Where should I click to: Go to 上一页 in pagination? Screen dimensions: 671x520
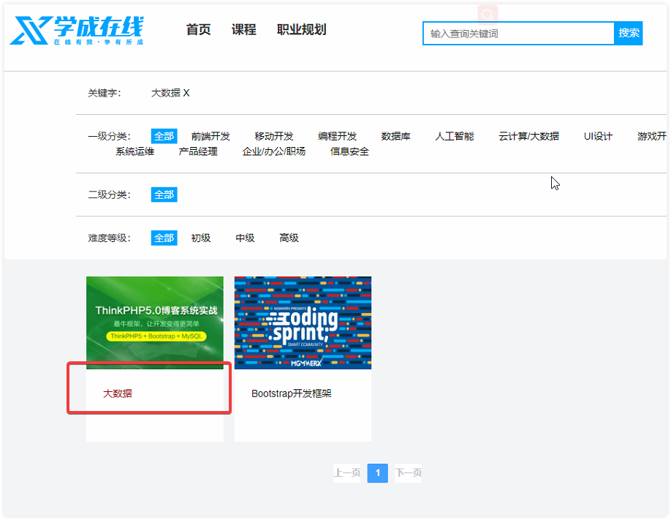click(347, 473)
